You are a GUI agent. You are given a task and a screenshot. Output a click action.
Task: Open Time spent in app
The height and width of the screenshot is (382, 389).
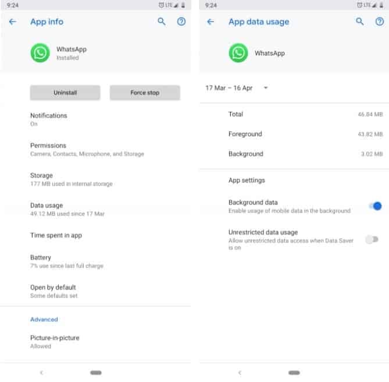pyautogui.click(x=95, y=235)
